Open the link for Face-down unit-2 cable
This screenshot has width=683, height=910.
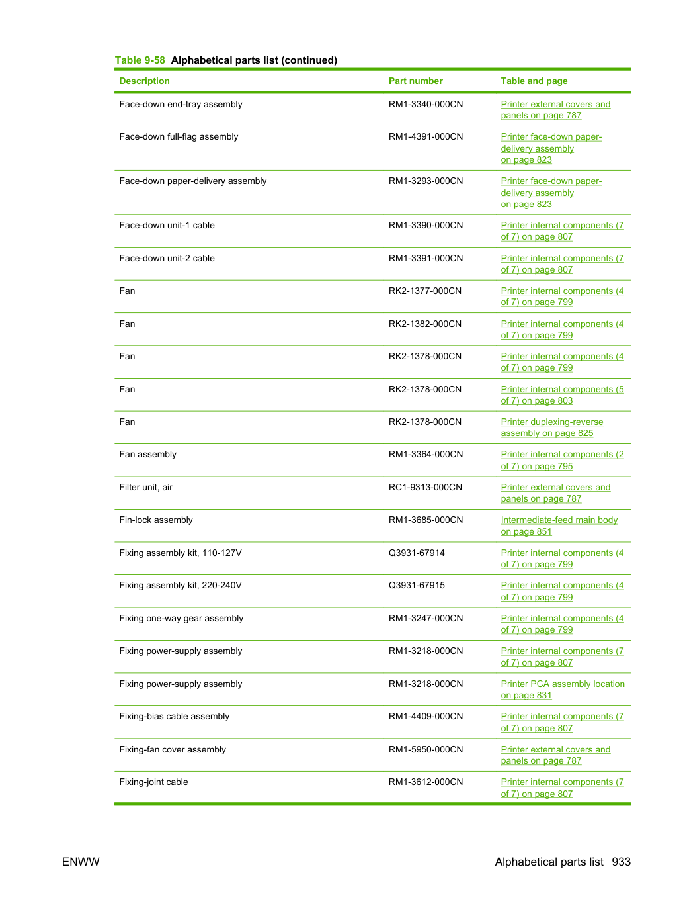point(562,264)
